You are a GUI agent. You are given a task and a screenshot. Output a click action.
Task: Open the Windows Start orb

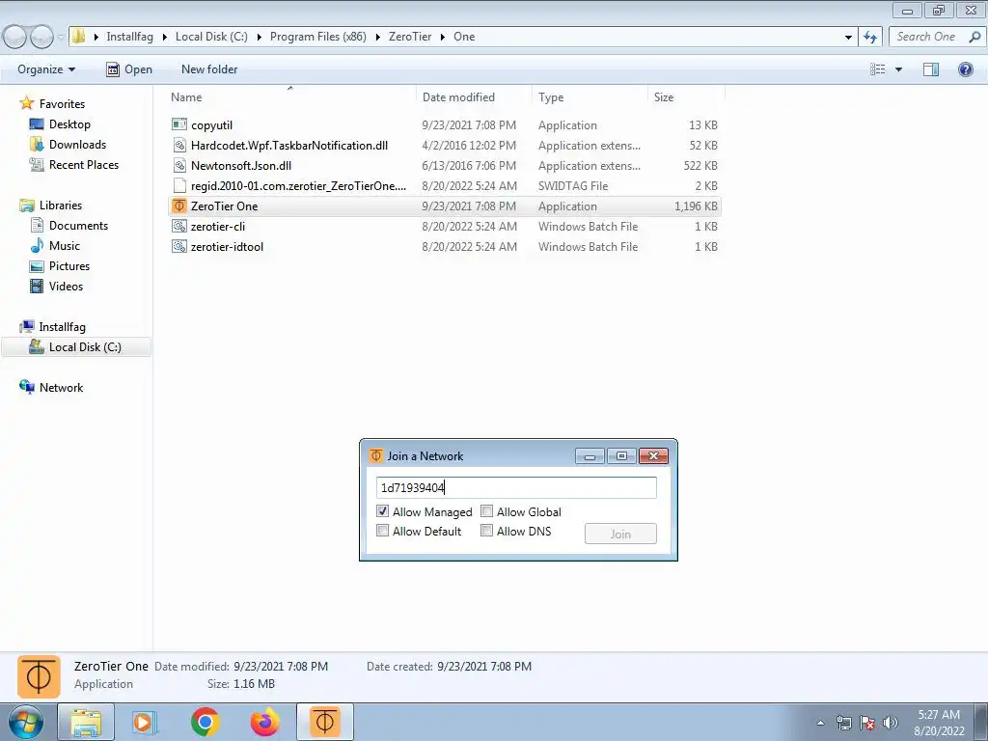click(x=26, y=723)
